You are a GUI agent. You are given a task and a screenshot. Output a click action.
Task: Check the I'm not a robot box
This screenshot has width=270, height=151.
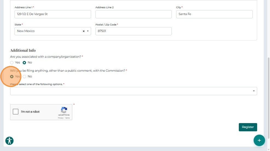click(x=16, y=112)
